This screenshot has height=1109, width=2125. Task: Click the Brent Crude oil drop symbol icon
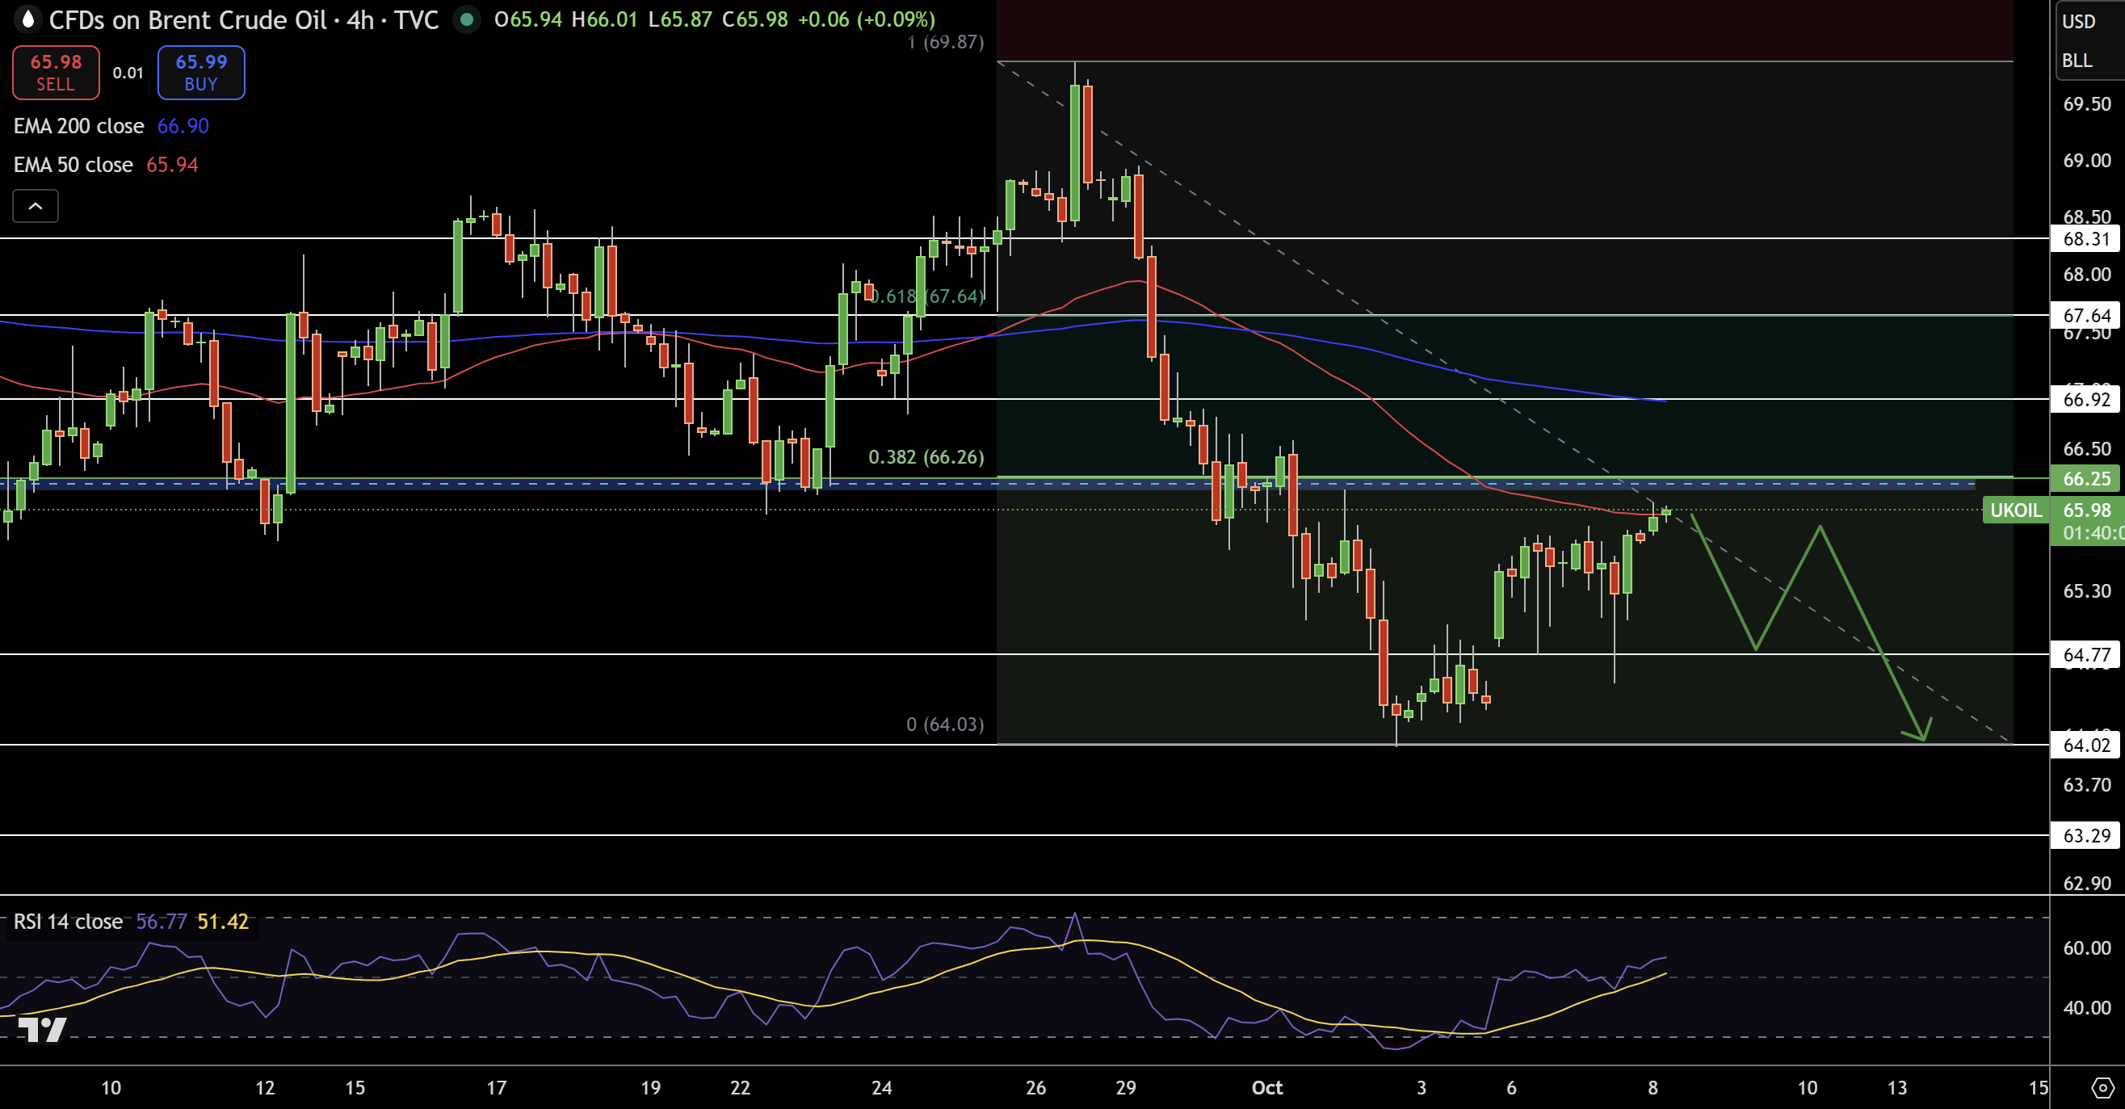(28, 19)
